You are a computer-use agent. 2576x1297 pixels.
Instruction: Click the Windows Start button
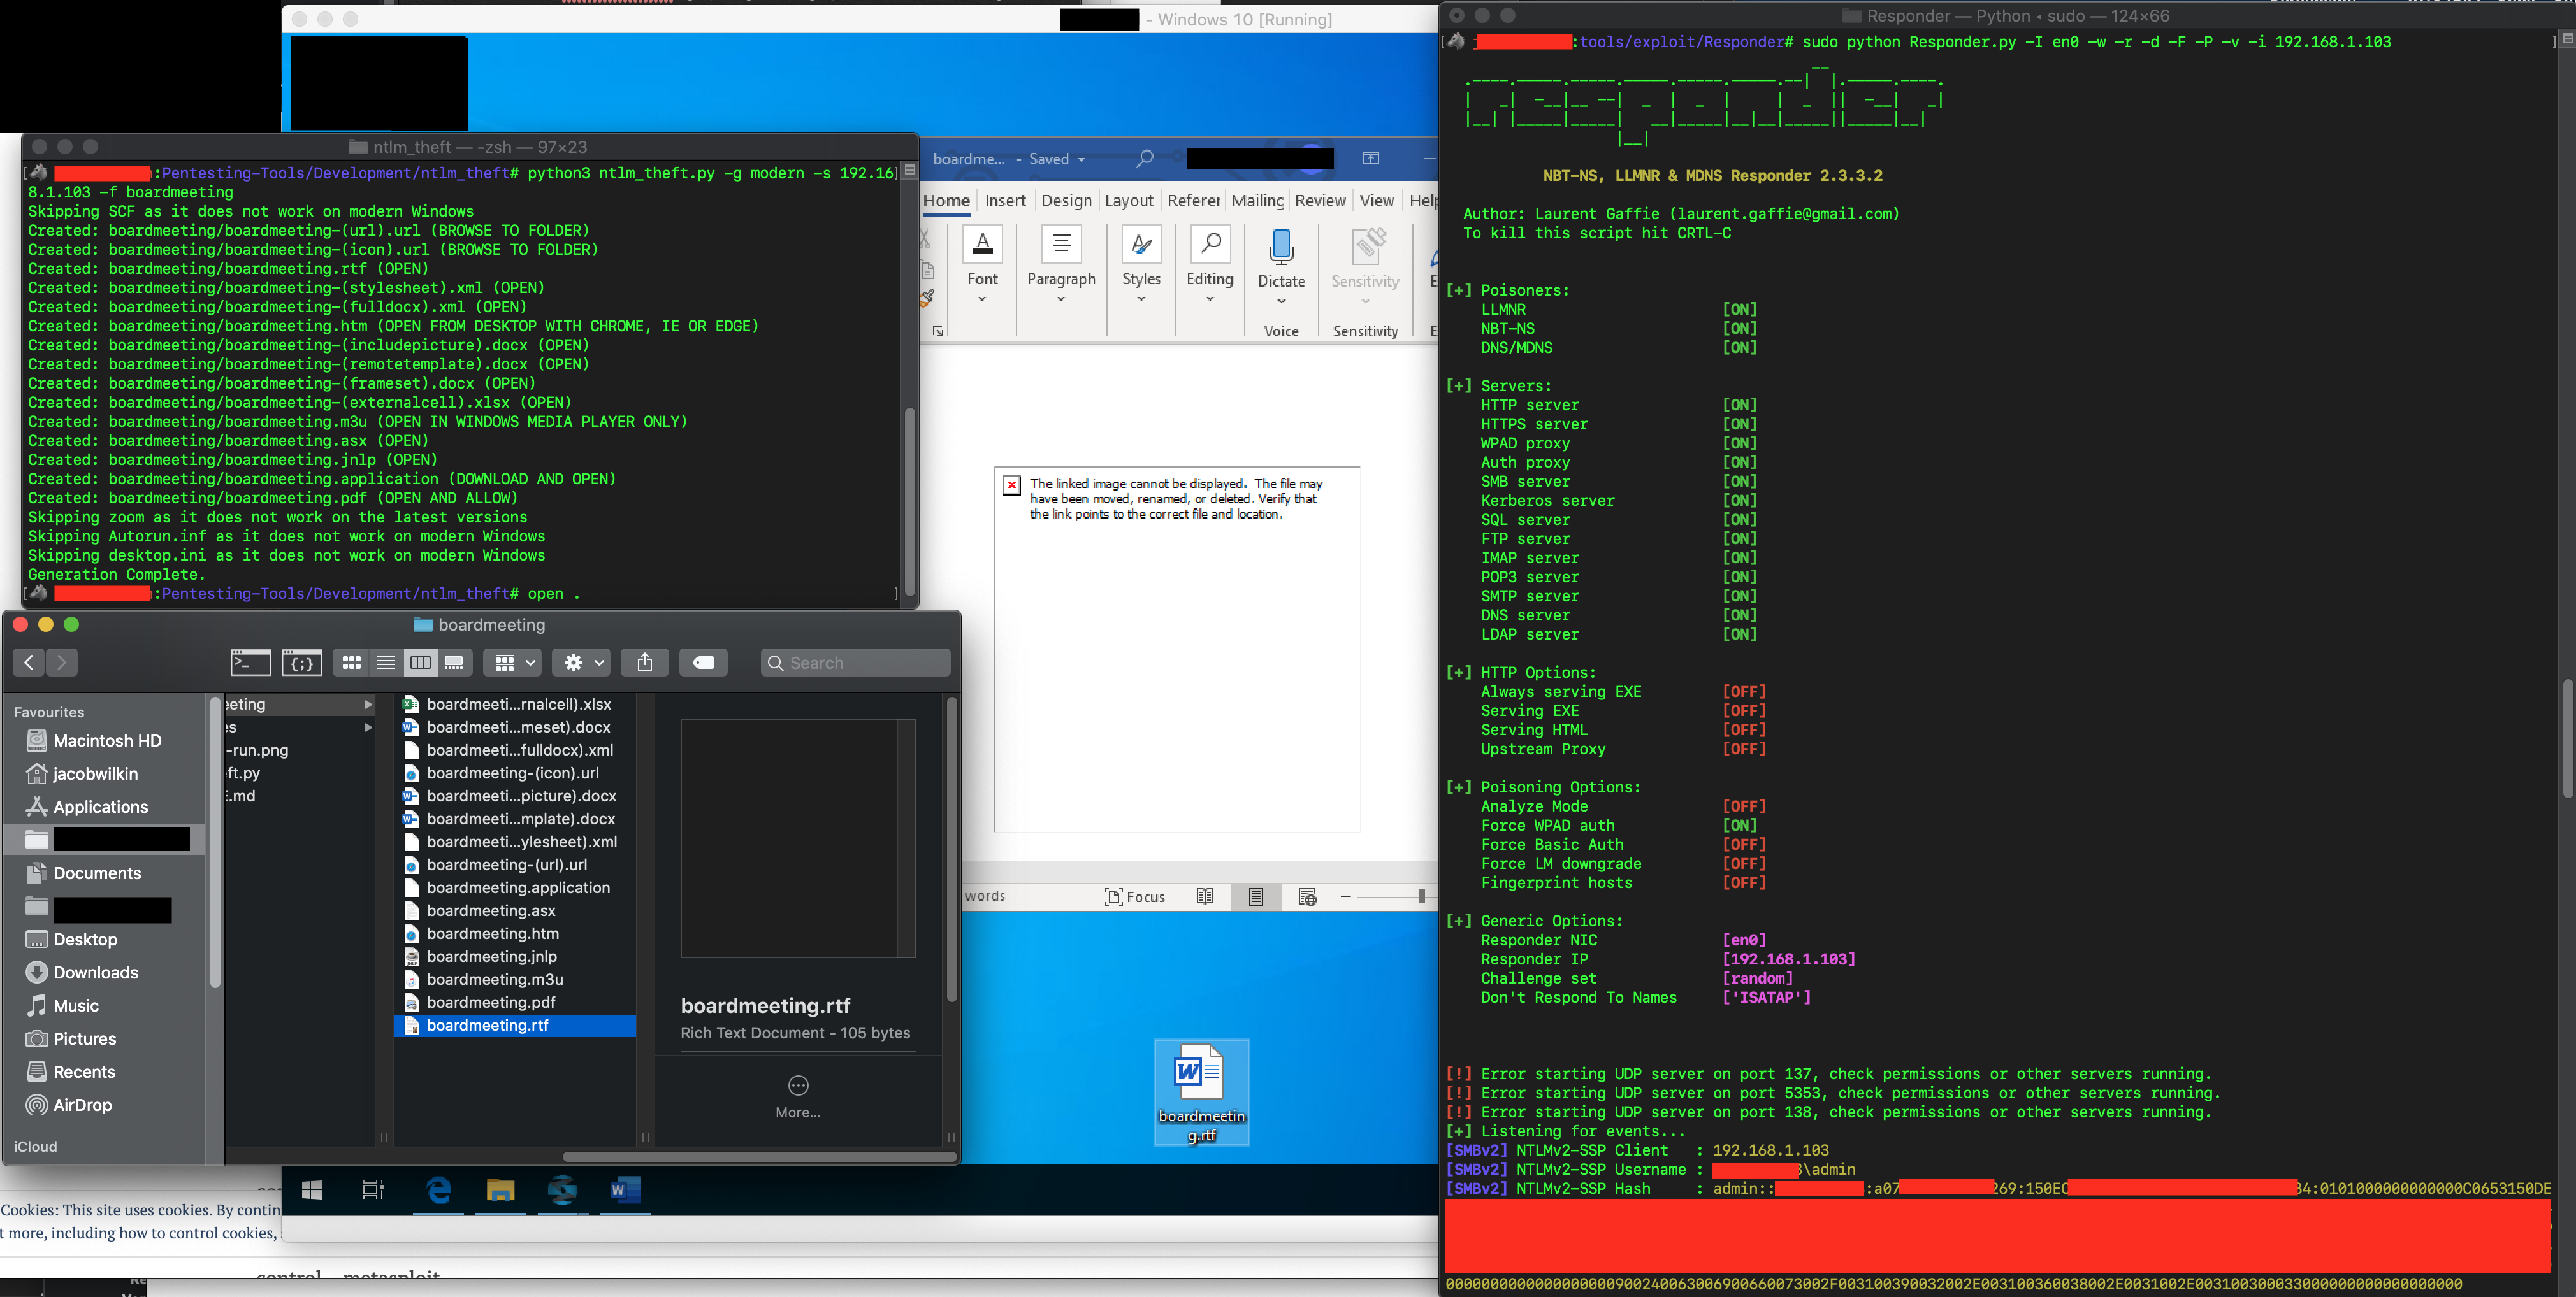(312, 1189)
